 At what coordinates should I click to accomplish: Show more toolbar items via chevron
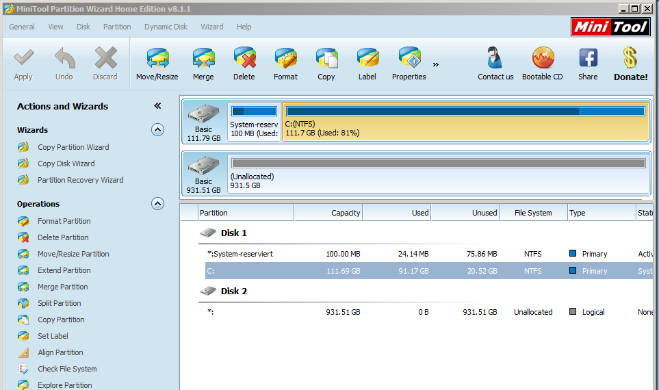pos(436,64)
